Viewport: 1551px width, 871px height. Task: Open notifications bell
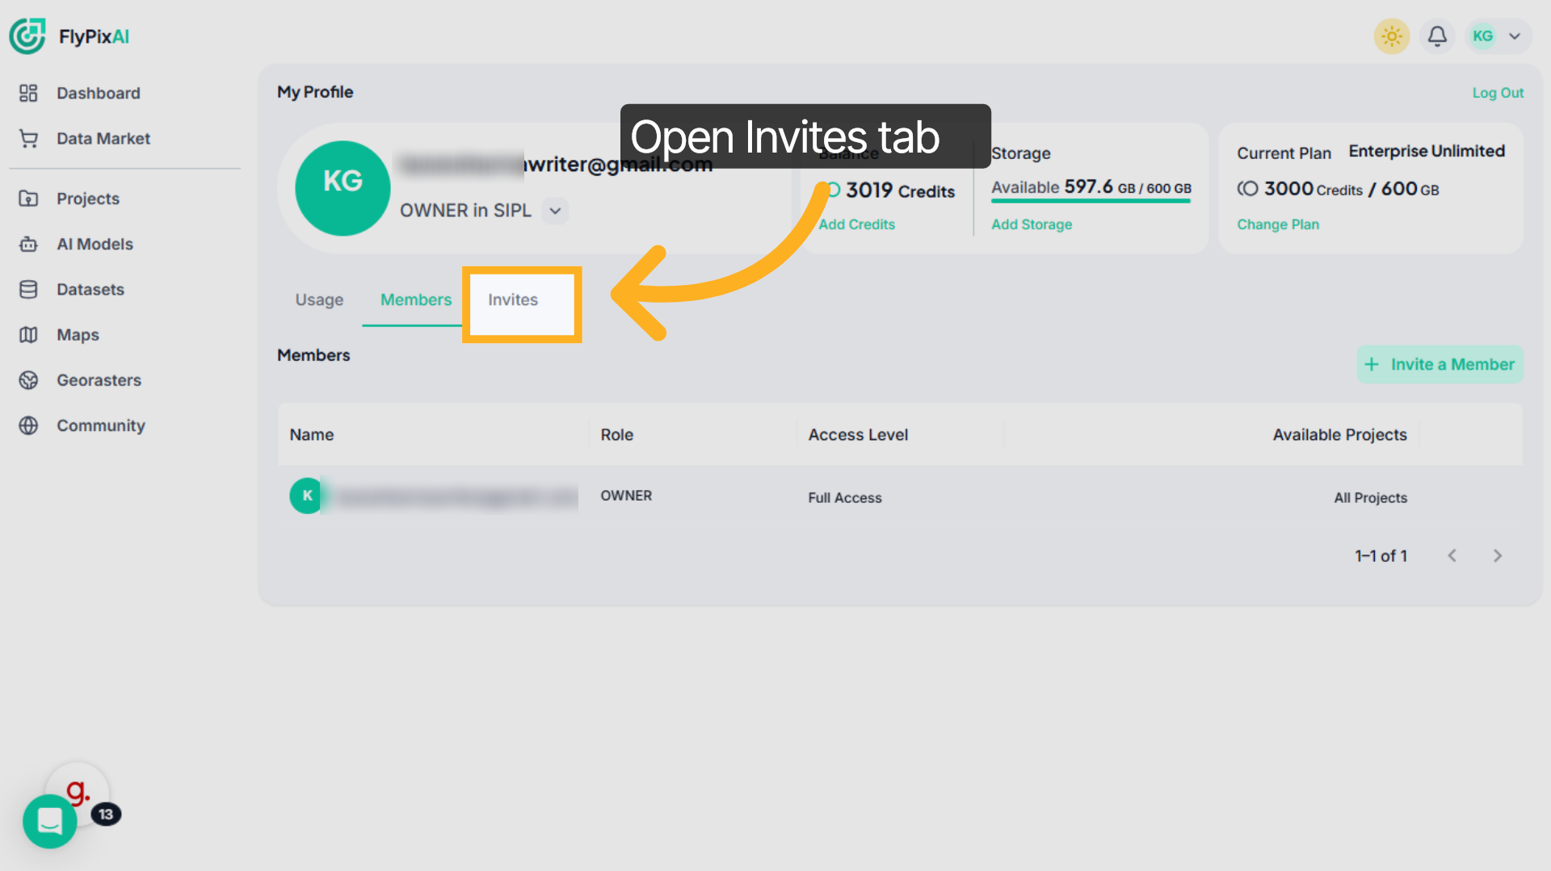pyautogui.click(x=1437, y=36)
